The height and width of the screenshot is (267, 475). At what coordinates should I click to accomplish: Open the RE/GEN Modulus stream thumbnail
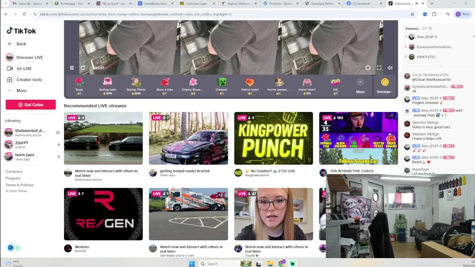[103, 214]
